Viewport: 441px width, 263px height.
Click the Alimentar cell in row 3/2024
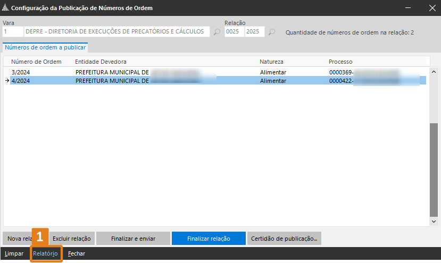(273, 72)
